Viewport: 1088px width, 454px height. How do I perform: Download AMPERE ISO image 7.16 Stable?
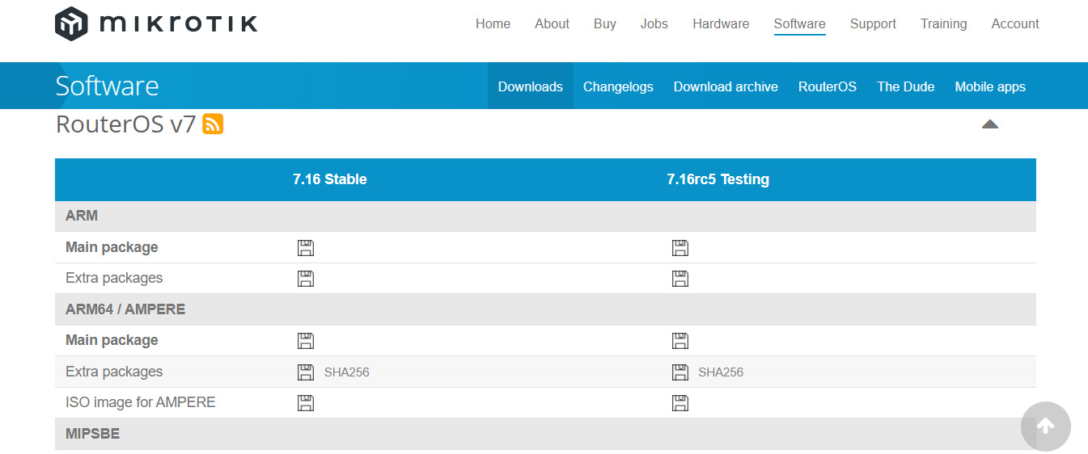click(306, 403)
